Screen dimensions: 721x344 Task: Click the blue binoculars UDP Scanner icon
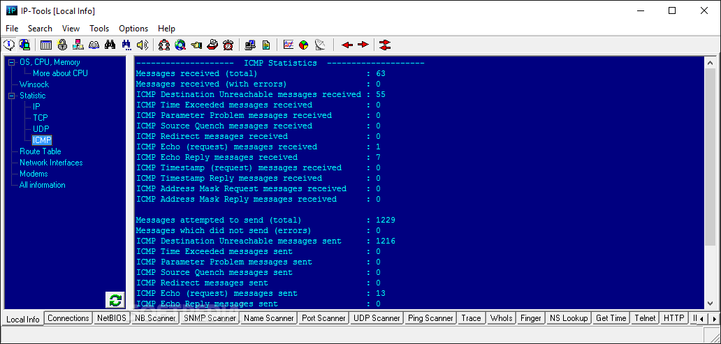(x=126, y=45)
